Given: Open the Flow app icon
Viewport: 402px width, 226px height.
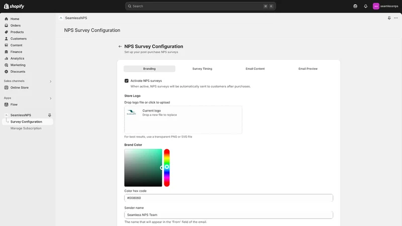Looking at the screenshot, I should [7, 104].
